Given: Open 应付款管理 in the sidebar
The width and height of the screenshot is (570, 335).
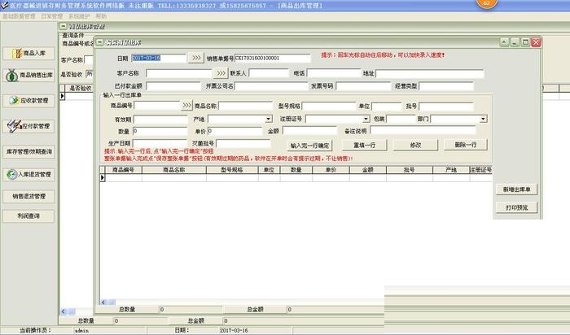Looking at the screenshot, I should click(29, 126).
